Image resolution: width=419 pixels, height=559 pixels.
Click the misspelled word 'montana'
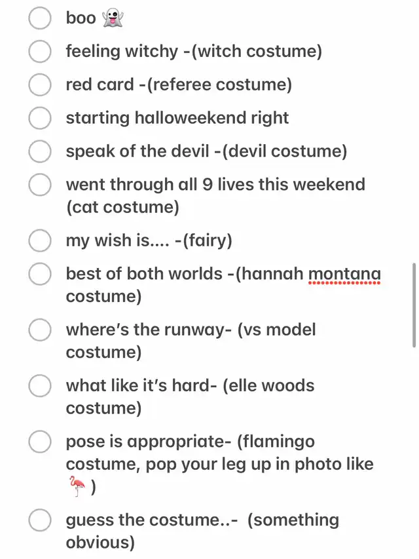344,275
